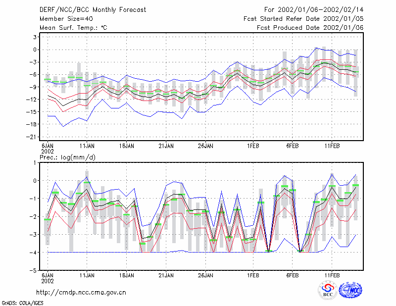Open the cmdp.ncc.cma.gov.cn link
The width and height of the screenshot is (396, 306).
click(81, 293)
